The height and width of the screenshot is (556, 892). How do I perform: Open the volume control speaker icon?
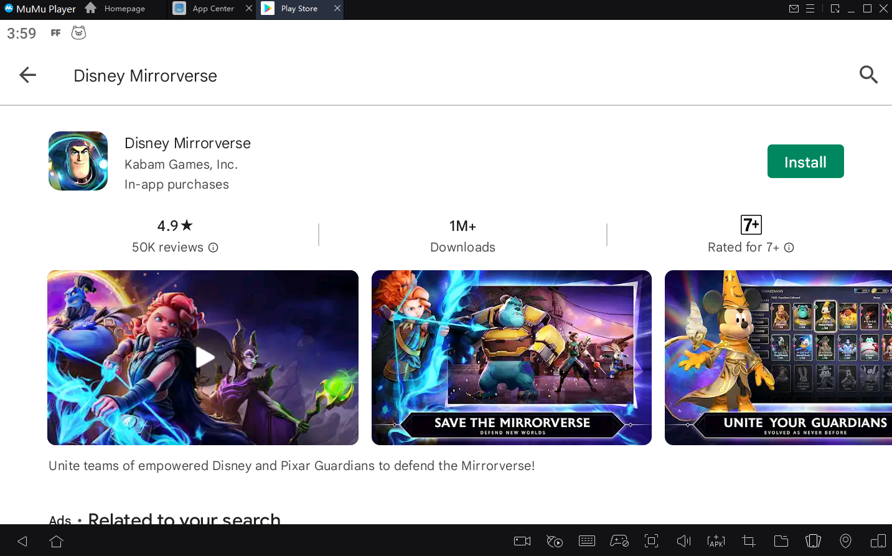coord(683,541)
